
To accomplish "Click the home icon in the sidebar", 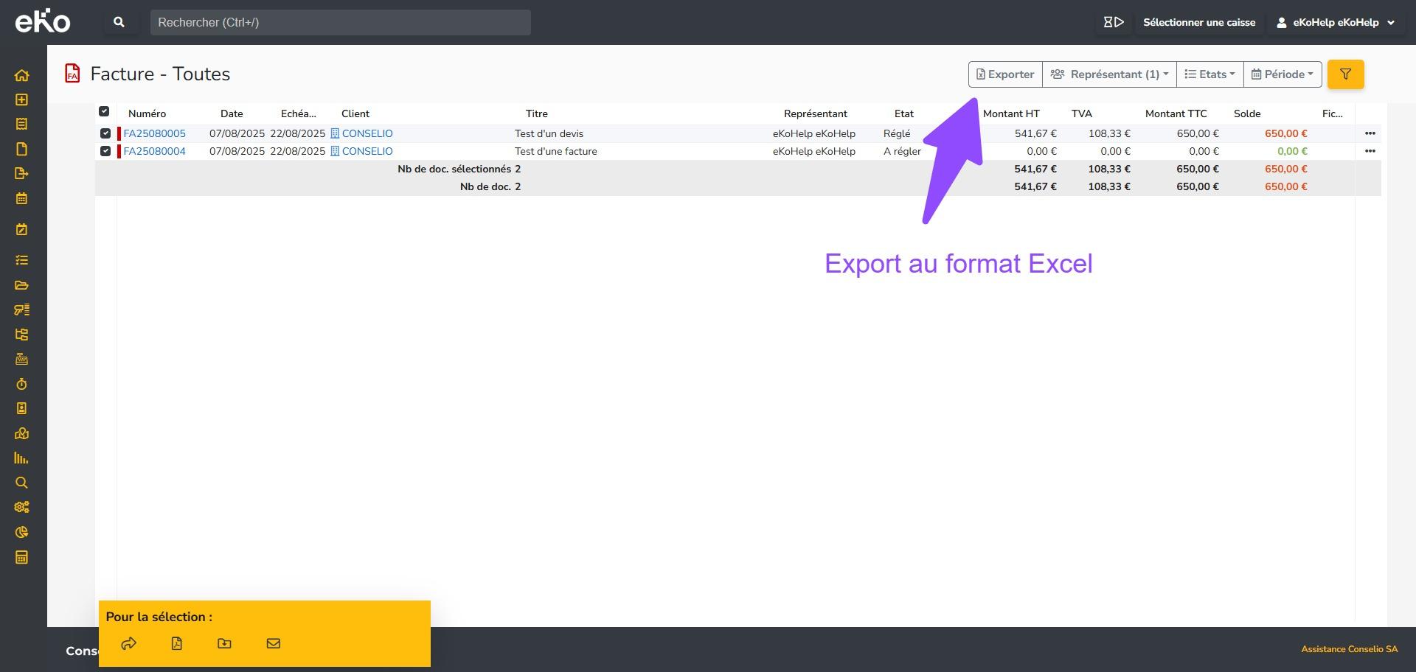I will (21, 75).
